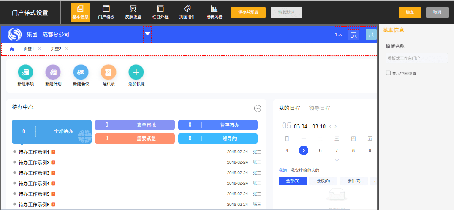Select calendar day 7

pos(337,150)
